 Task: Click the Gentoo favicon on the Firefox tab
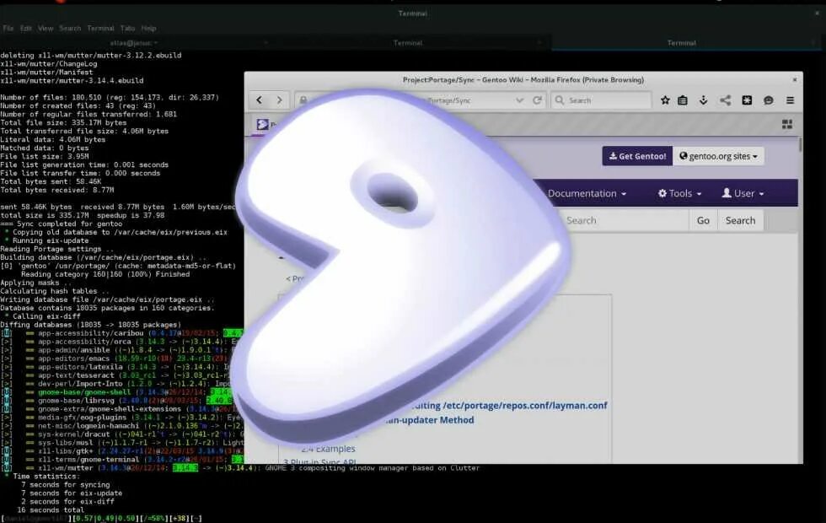262,125
